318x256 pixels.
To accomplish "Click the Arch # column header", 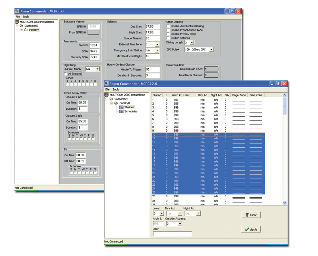I will 176,95.
